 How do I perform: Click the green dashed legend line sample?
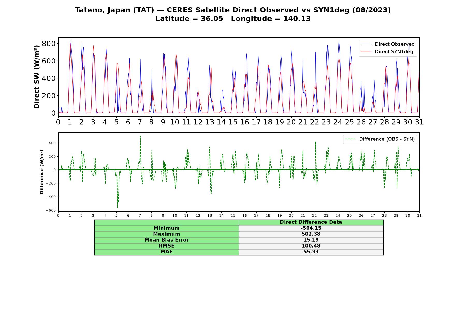pyautogui.click(x=350, y=139)
